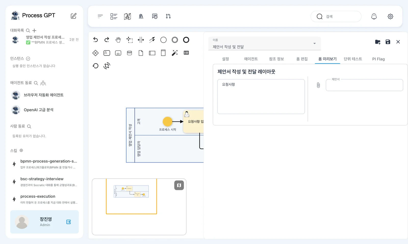Redo the last diagram action
The image size is (408, 244).
(107, 40)
